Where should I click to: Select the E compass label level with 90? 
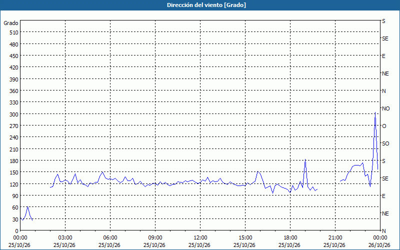coord(383,196)
